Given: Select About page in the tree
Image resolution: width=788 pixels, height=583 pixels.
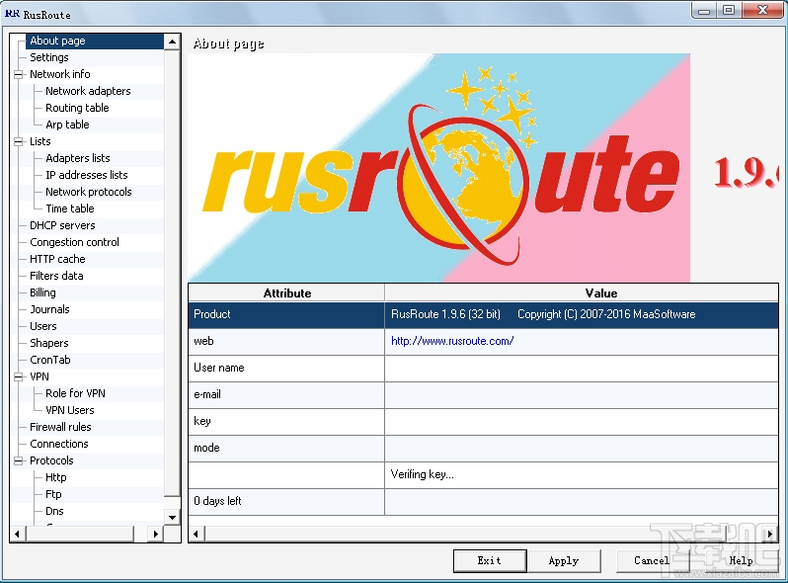Looking at the screenshot, I should pos(57,41).
